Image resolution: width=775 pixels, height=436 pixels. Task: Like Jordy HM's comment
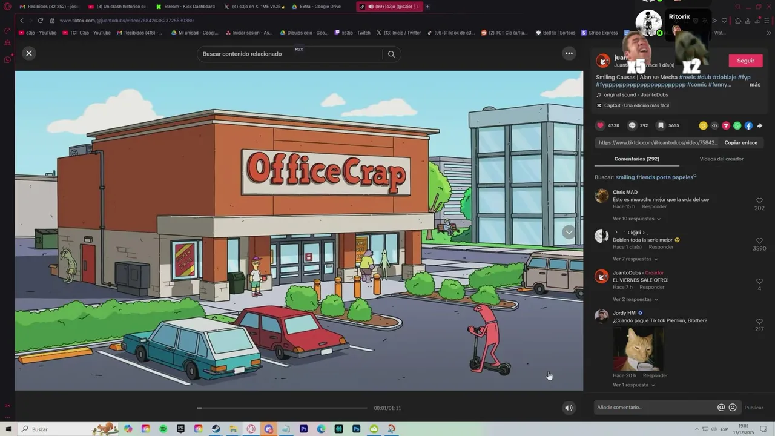coord(759,322)
